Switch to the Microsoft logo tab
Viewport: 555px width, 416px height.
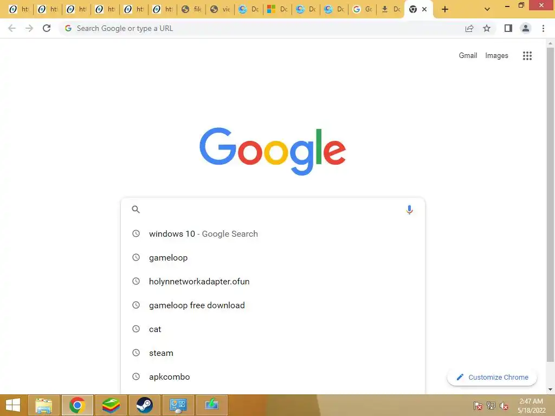tap(277, 9)
